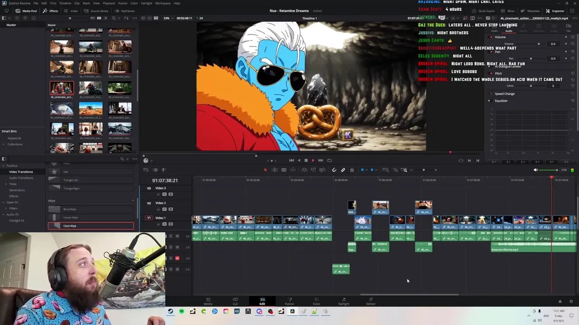Image resolution: width=579 pixels, height=325 pixels.
Task: Select the Ketamine (Remix).mp3 audio clip
Action: [x=533, y=247]
